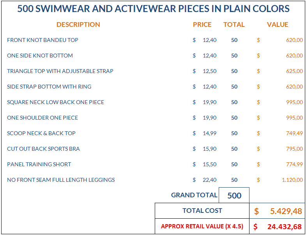Click the ONE SHOULDER ONE PIECE cell
Image resolution: width=306 pixels, height=235 pixels.
tap(42, 118)
